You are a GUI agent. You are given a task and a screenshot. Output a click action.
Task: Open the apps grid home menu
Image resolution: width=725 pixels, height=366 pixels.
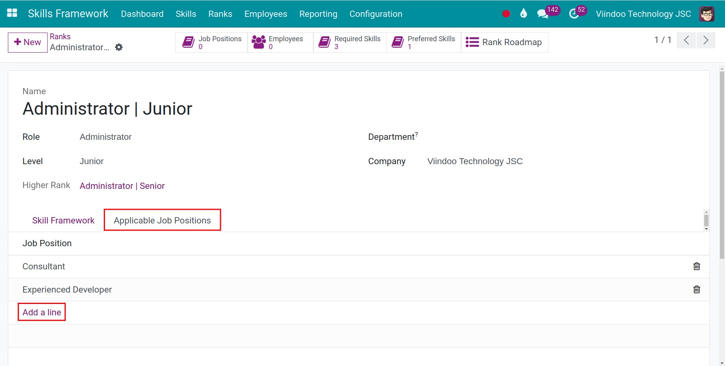point(12,13)
